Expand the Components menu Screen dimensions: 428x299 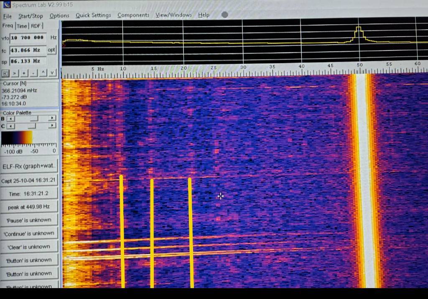click(133, 15)
